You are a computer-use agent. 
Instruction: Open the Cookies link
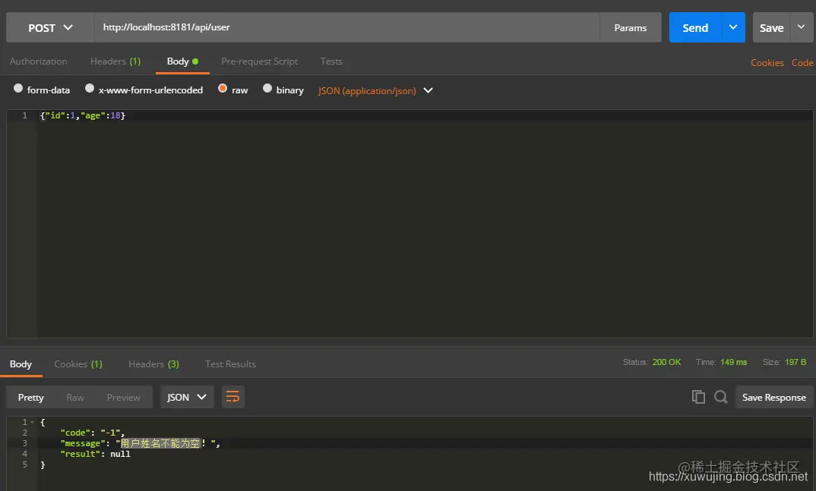767,62
